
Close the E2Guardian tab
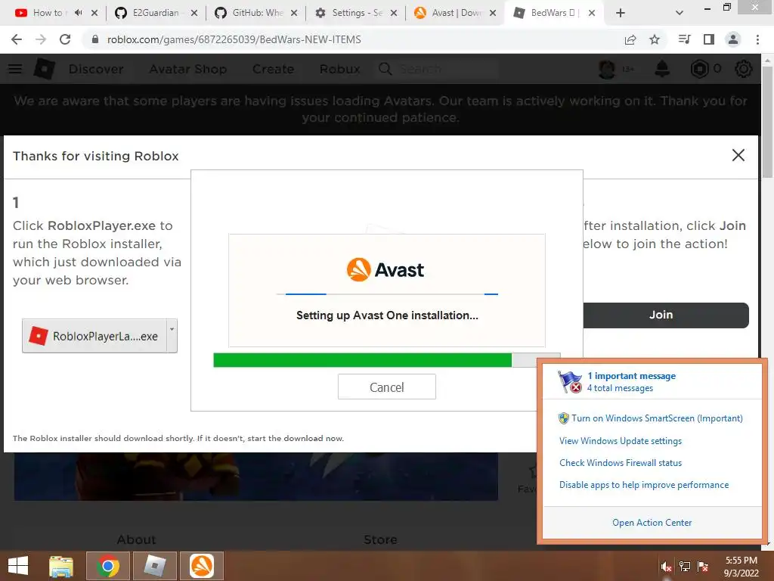194,14
